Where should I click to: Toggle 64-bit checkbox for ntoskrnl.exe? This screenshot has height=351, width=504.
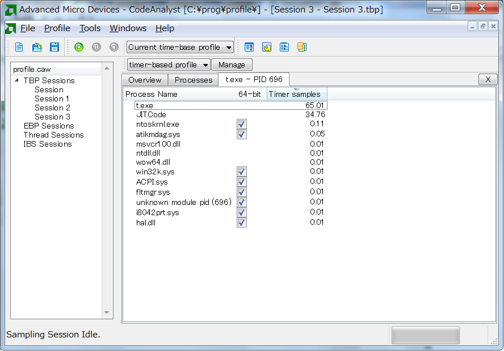click(241, 123)
